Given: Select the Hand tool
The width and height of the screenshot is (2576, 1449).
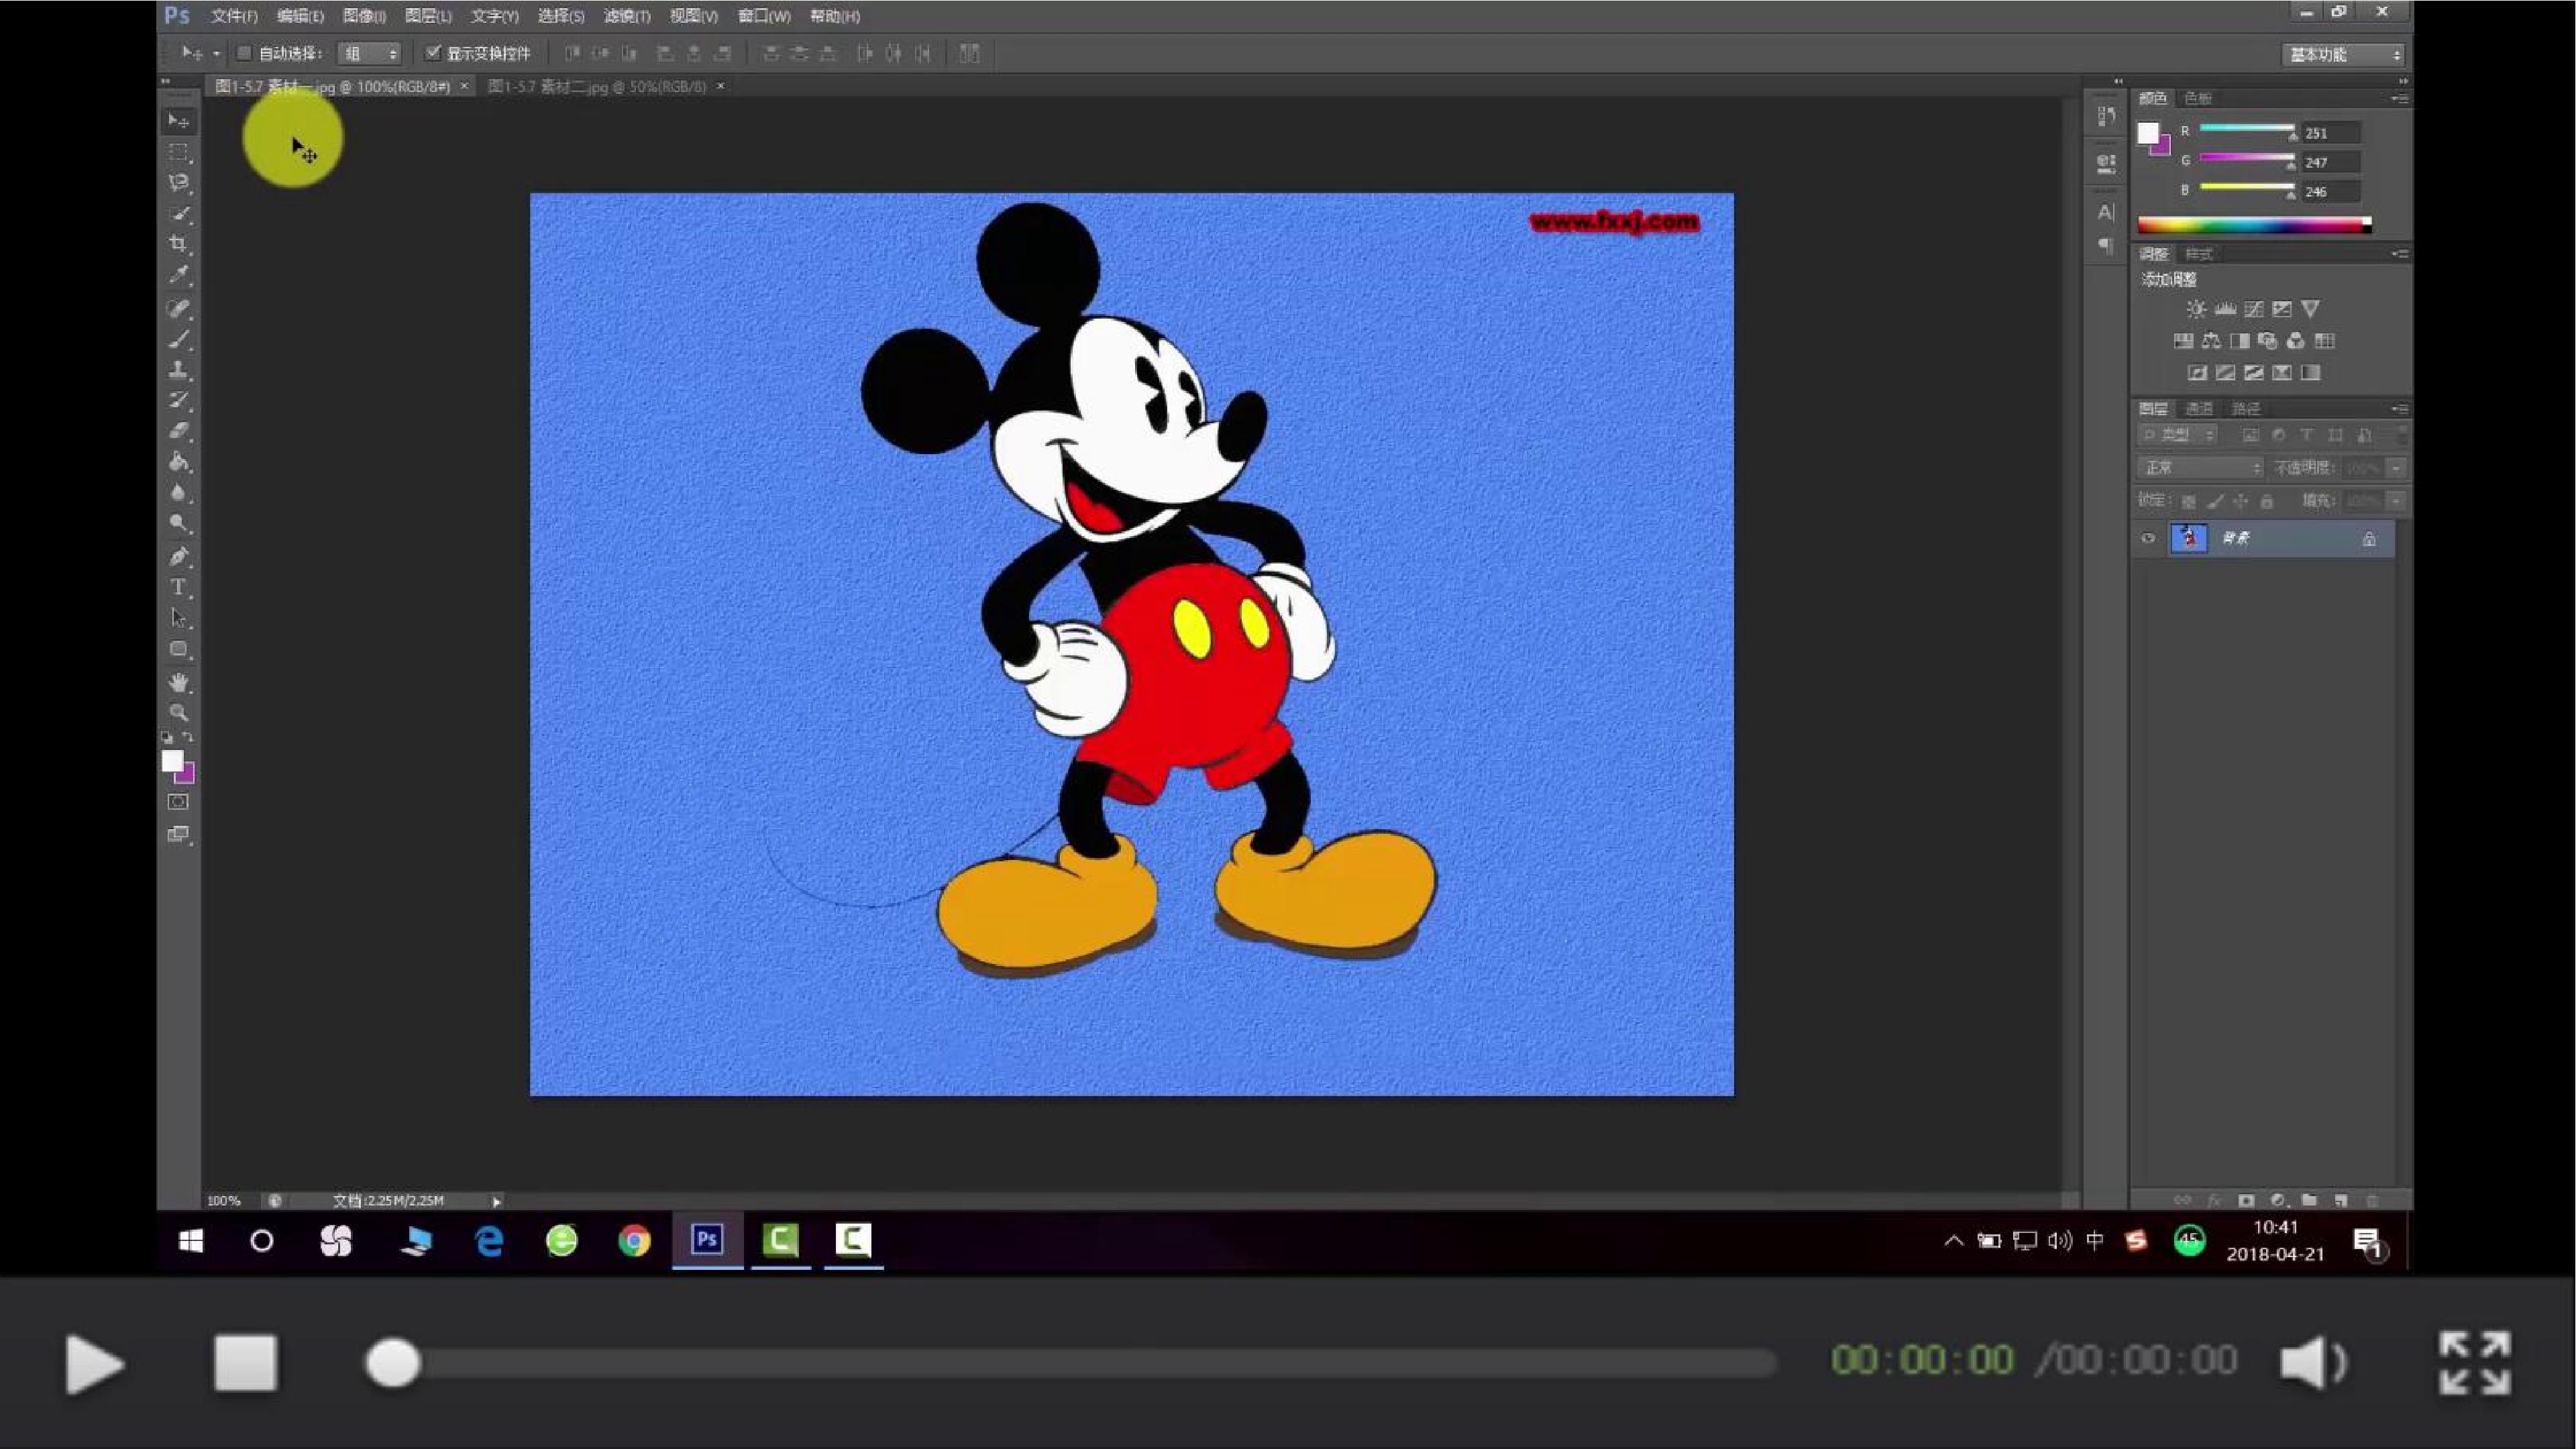Looking at the screenshot, I should click(179, 683).
